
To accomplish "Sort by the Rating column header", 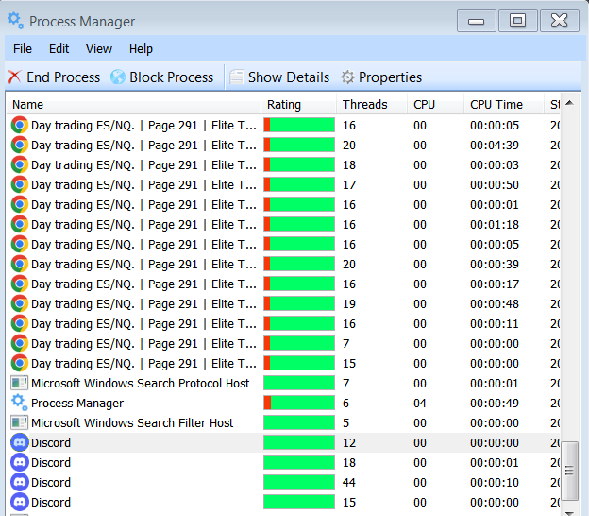I will pos(298,104).
